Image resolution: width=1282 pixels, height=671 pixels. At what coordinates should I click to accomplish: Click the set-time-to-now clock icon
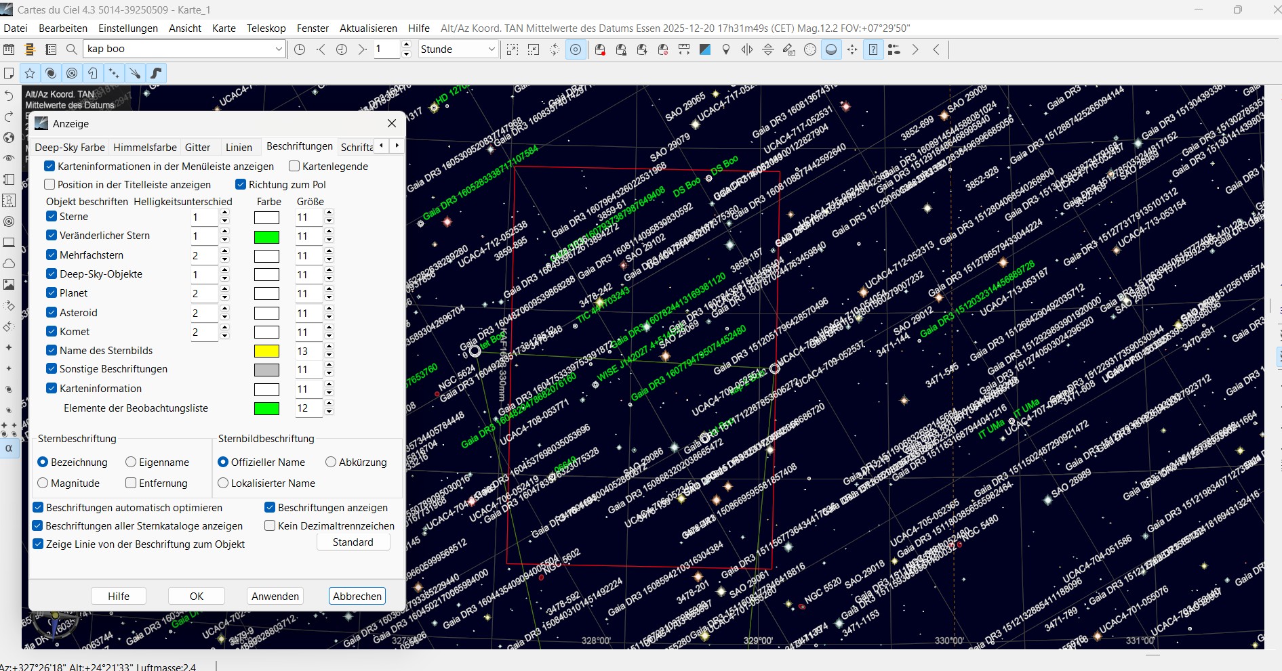click(x=300, y=49)
